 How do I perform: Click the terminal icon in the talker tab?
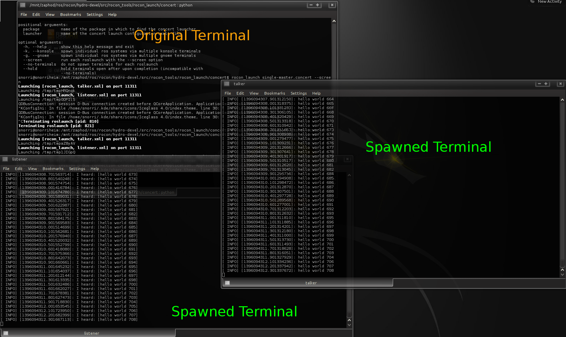[227, 283]
